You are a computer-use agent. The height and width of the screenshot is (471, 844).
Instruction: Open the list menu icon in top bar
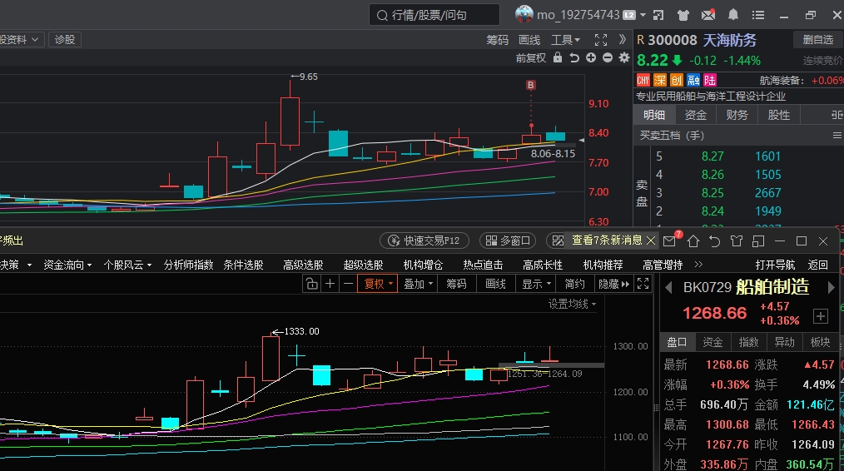click(x=758, y=15)
